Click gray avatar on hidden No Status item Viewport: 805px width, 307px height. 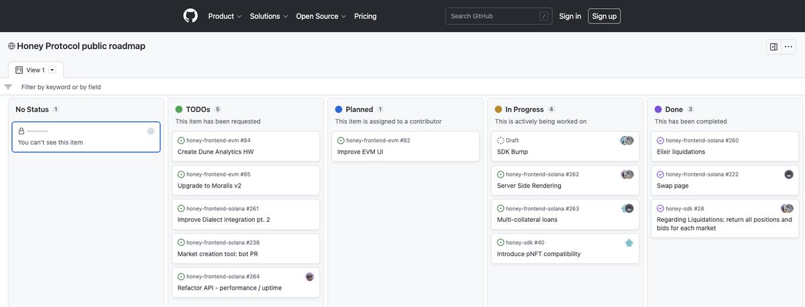click(151, 131)
